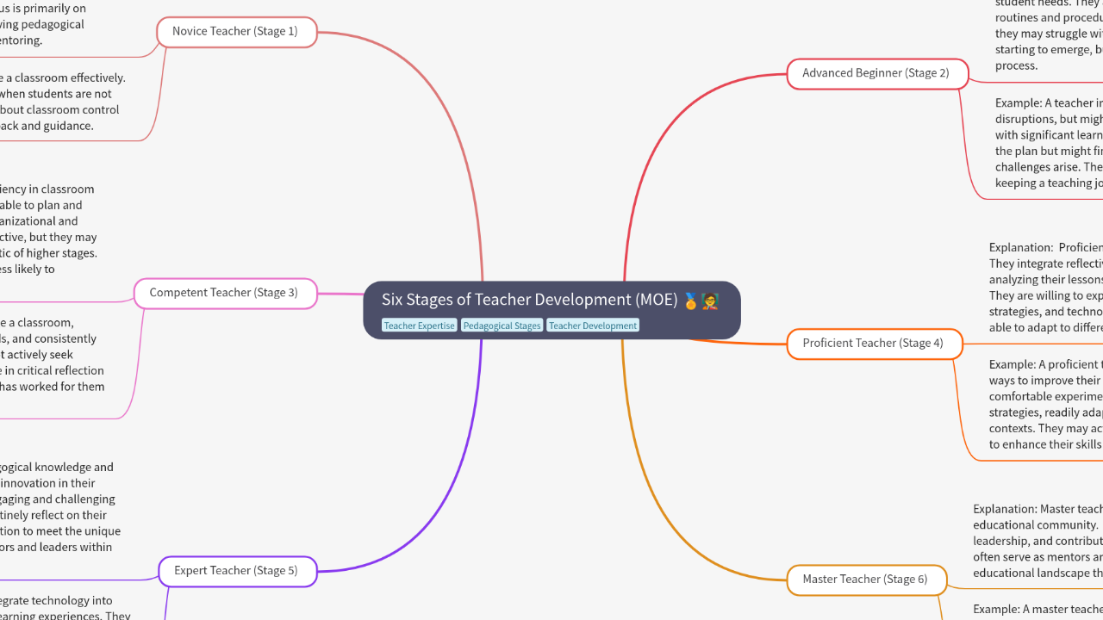Click the Competent Teacher explanation mentioning 'higher stages'
Screen dimensions: 1103x620
pyautogui.click(x=48, y=229)
